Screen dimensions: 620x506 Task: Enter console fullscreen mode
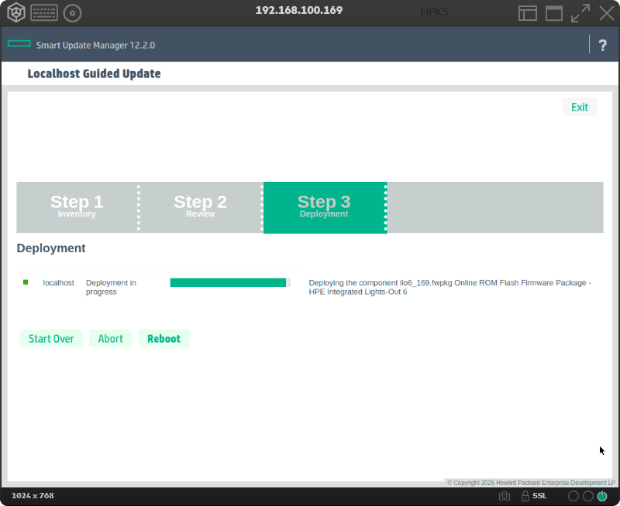click(580, 12)
